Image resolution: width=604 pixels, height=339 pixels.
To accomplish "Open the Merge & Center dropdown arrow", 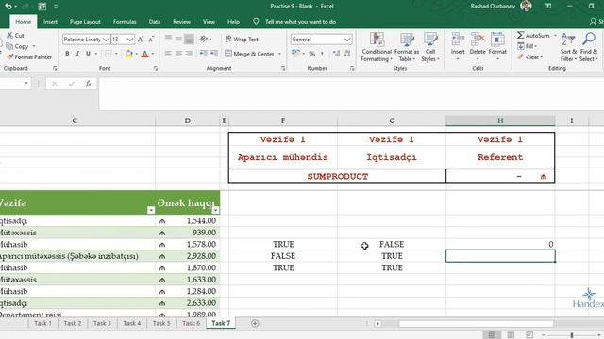I will (x=279, y=54).
